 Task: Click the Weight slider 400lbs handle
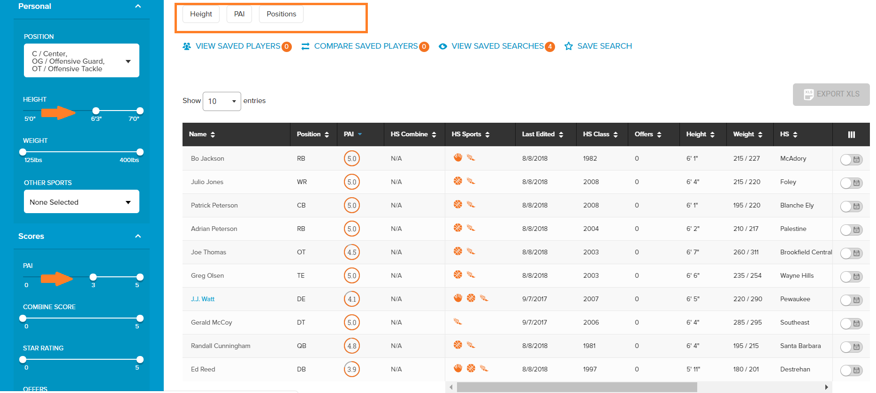point(140,152)
